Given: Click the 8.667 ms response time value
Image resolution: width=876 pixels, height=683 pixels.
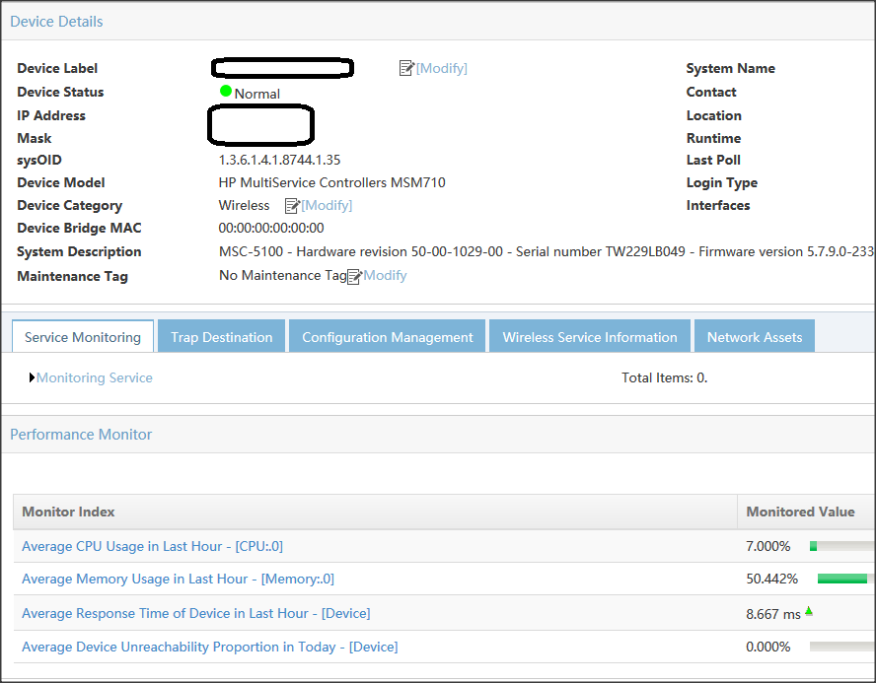Looking at the screenshot, I should (773, 614).
